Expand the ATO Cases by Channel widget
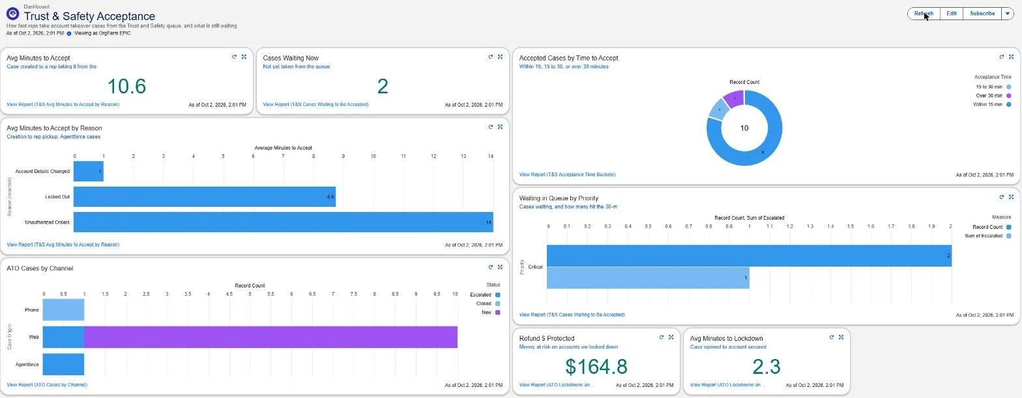Image resolution: width=1022 pixels, height=398 pixels. point(500,267)
